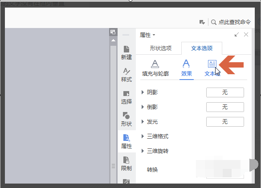The width and height of the screenshot is (261, 188).
Task: Expand the 发光 (Glow) section
Action: click(x=143, y=122)
